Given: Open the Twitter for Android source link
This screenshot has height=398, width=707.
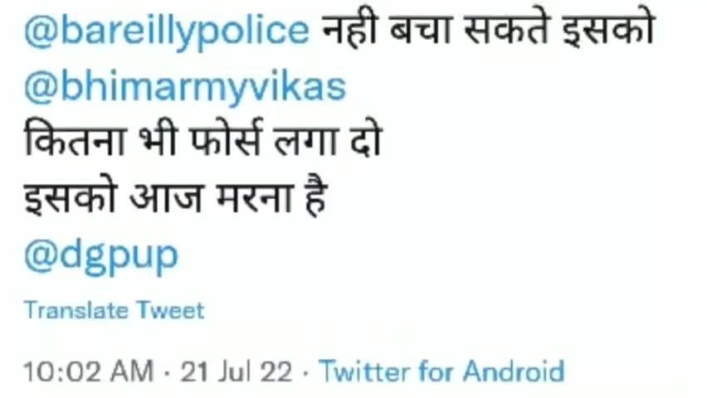Looking at the screenshot, I should point(441,371).
